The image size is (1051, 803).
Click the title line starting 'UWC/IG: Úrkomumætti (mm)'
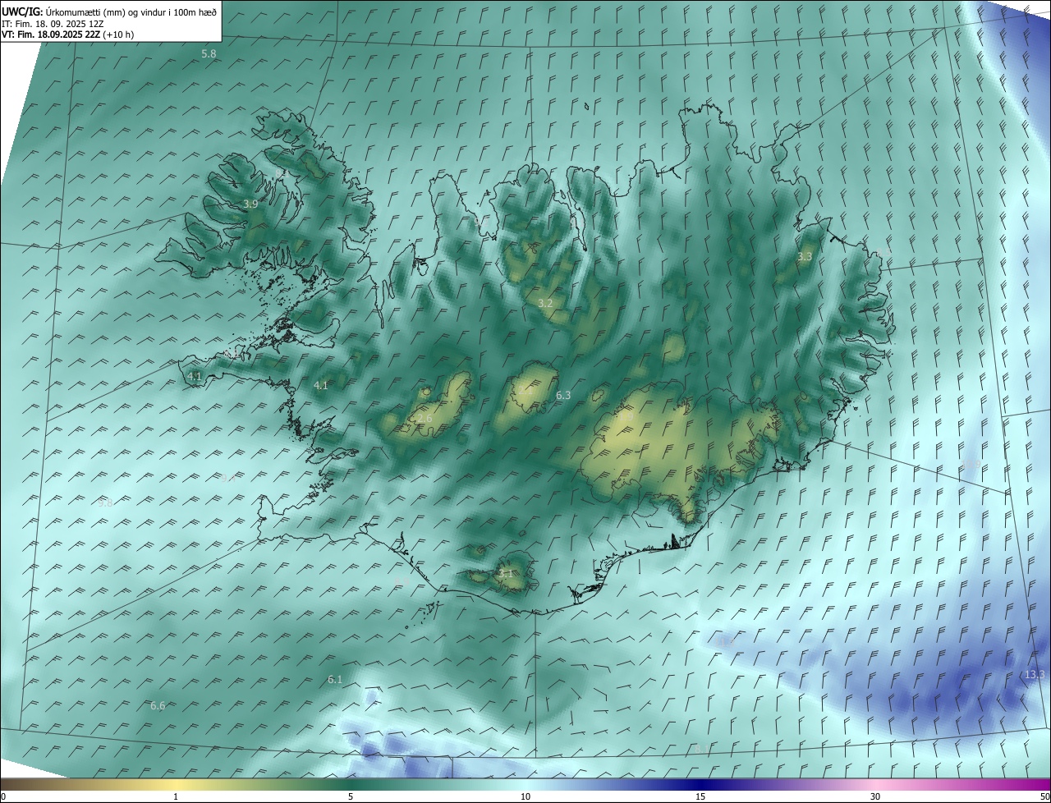[109, 11]
